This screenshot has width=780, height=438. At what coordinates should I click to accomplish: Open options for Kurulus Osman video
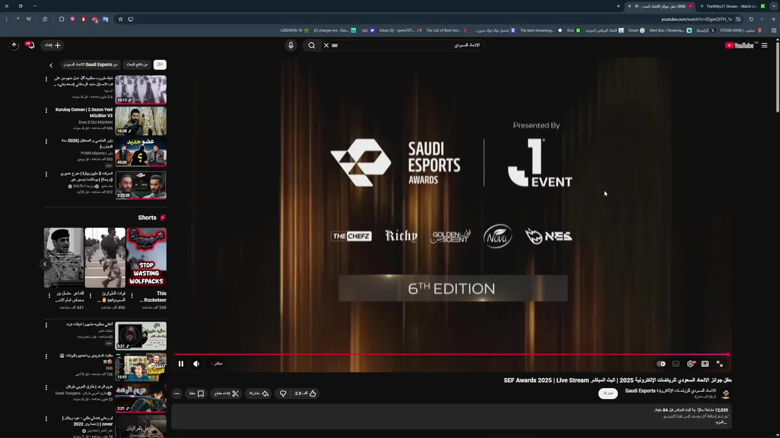pyautogui.click(x=46, y=110)
